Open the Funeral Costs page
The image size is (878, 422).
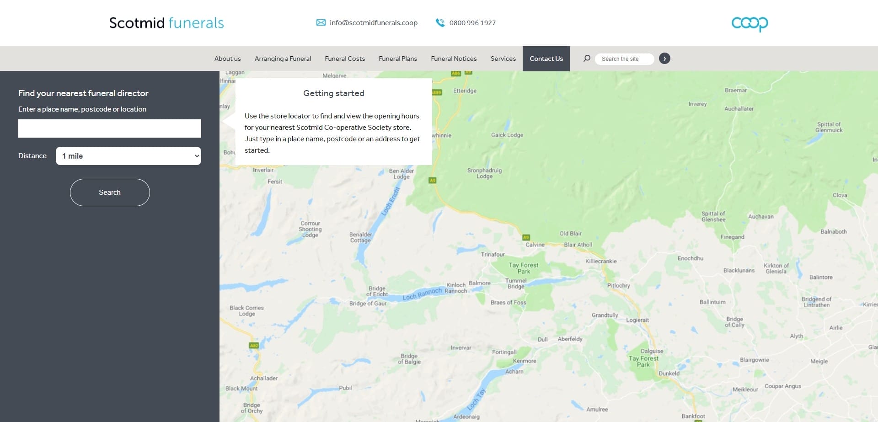pyautogui.click(x=344, y=58)
